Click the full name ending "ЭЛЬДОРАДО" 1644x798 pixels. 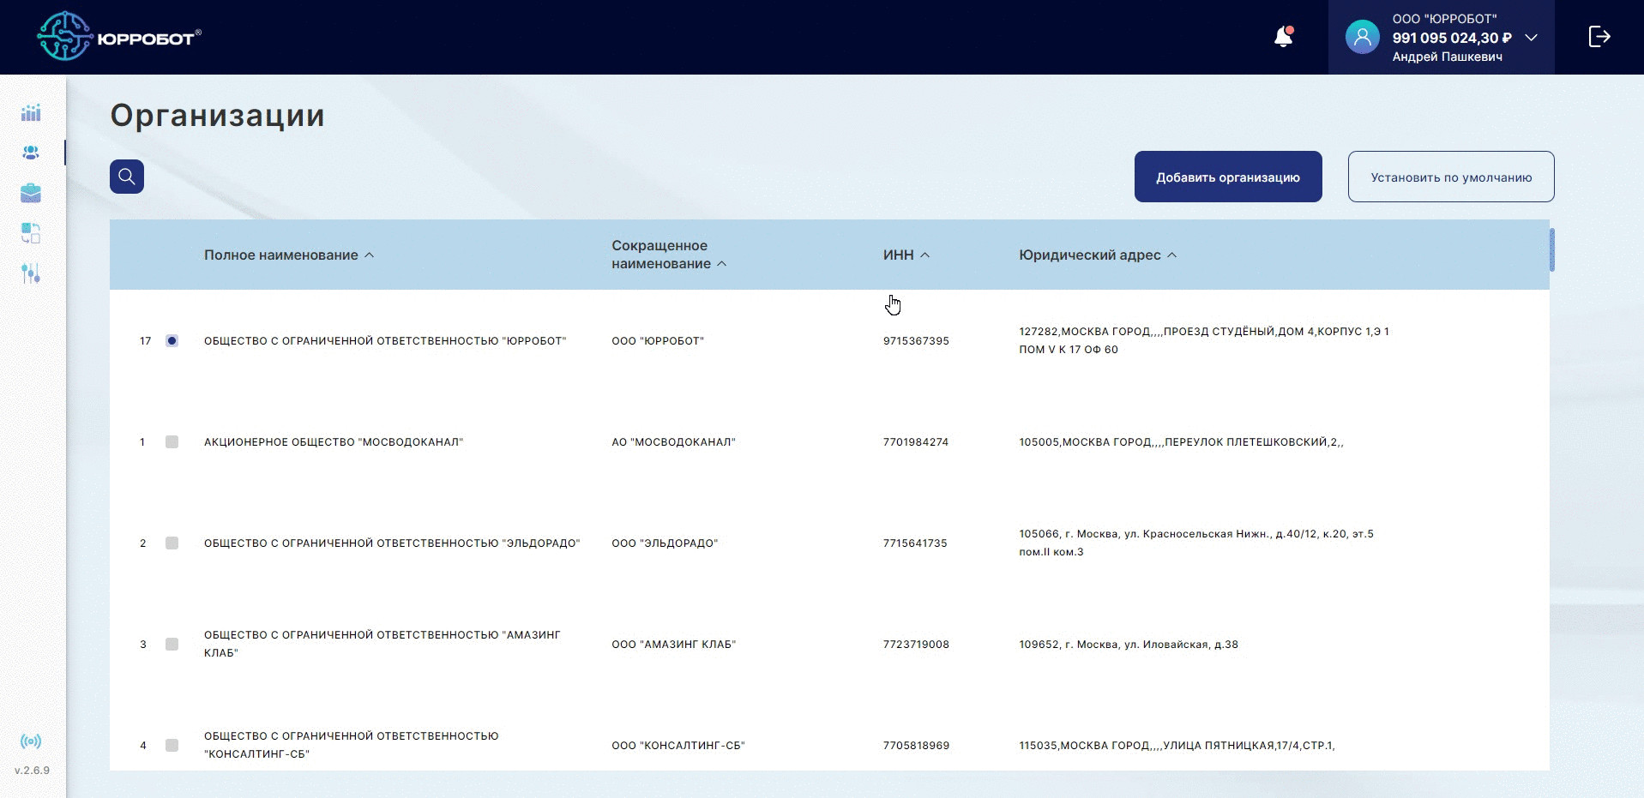[392, 543]
